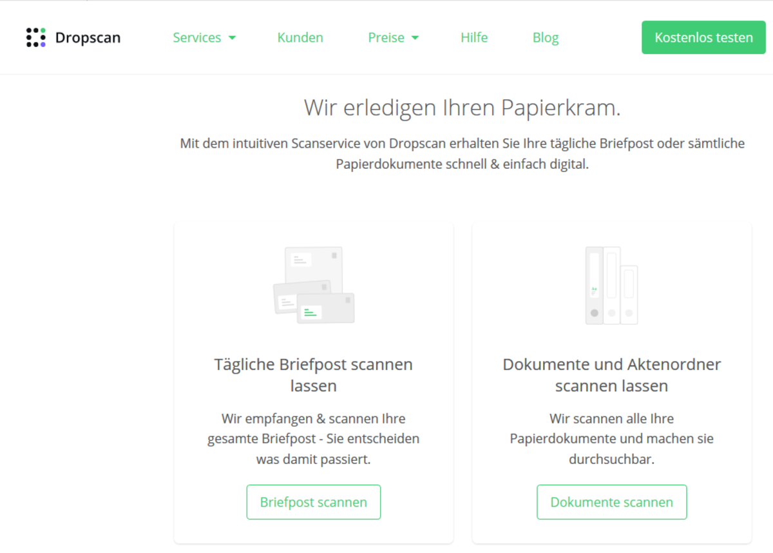Expand the Services dropdown arrow

(x=232, y=38)
